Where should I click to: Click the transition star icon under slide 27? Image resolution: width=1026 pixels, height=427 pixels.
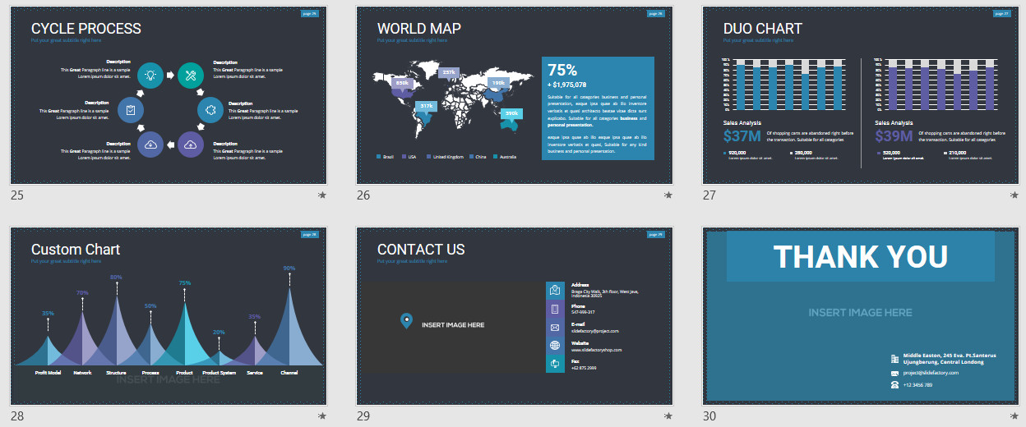pyautogui.click(x=1014, y=195)
